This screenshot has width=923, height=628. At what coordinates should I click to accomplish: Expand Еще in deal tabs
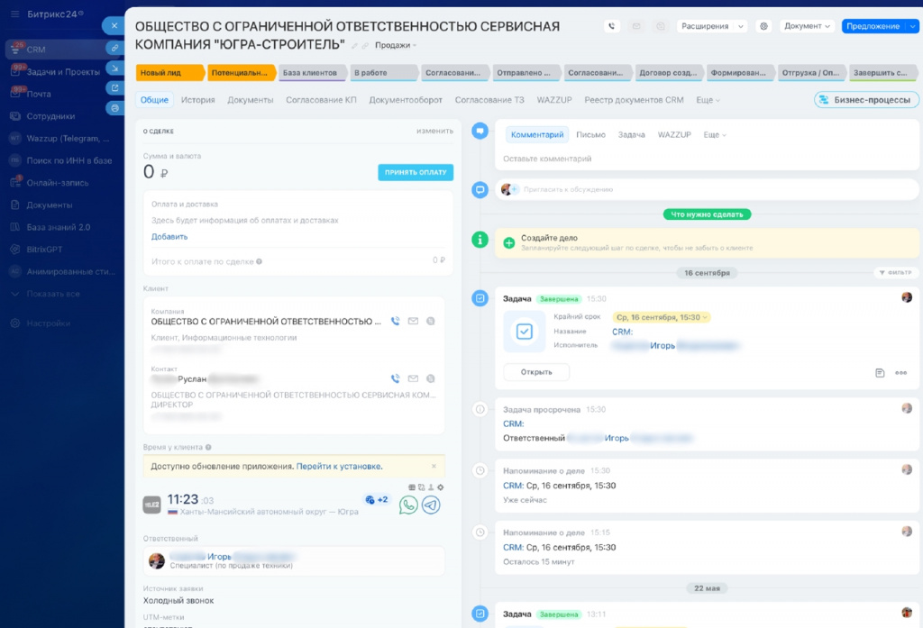pyautogui.click(x=708, y=100)
